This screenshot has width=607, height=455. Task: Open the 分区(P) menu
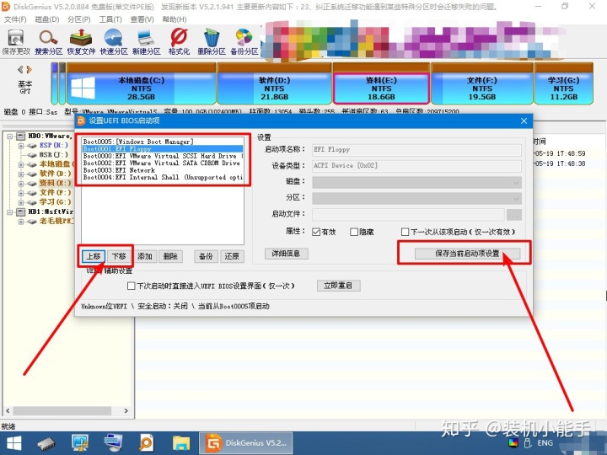pyautogui.click(x=78, y=19)
